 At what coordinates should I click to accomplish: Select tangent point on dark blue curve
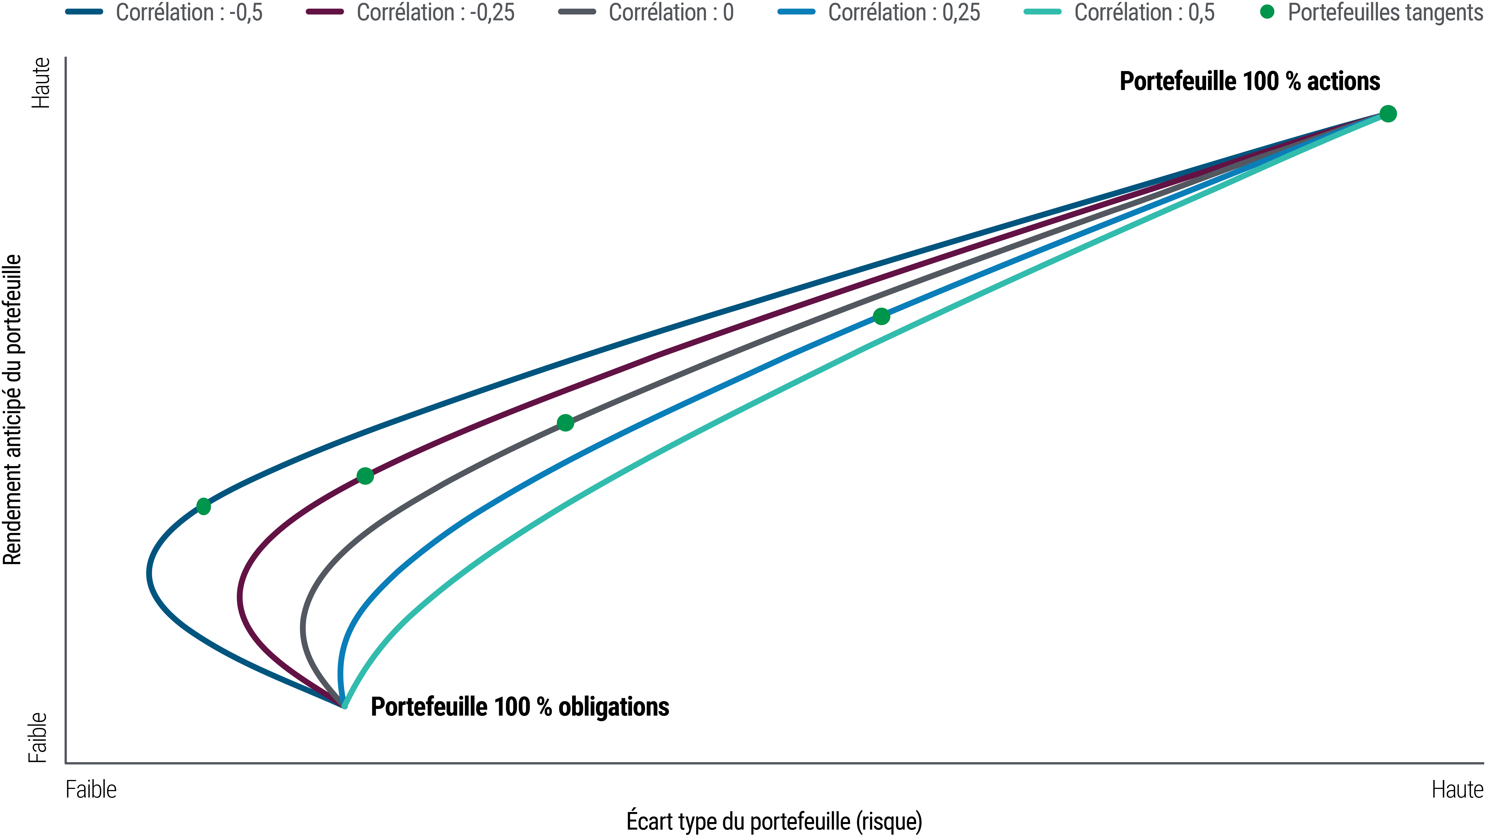click(203, 507)
